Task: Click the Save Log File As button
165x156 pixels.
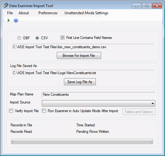Action: 80,82
